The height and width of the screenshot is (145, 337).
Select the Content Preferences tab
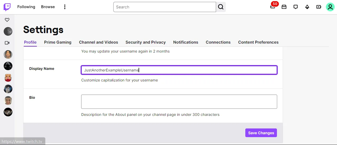(258, 42)
